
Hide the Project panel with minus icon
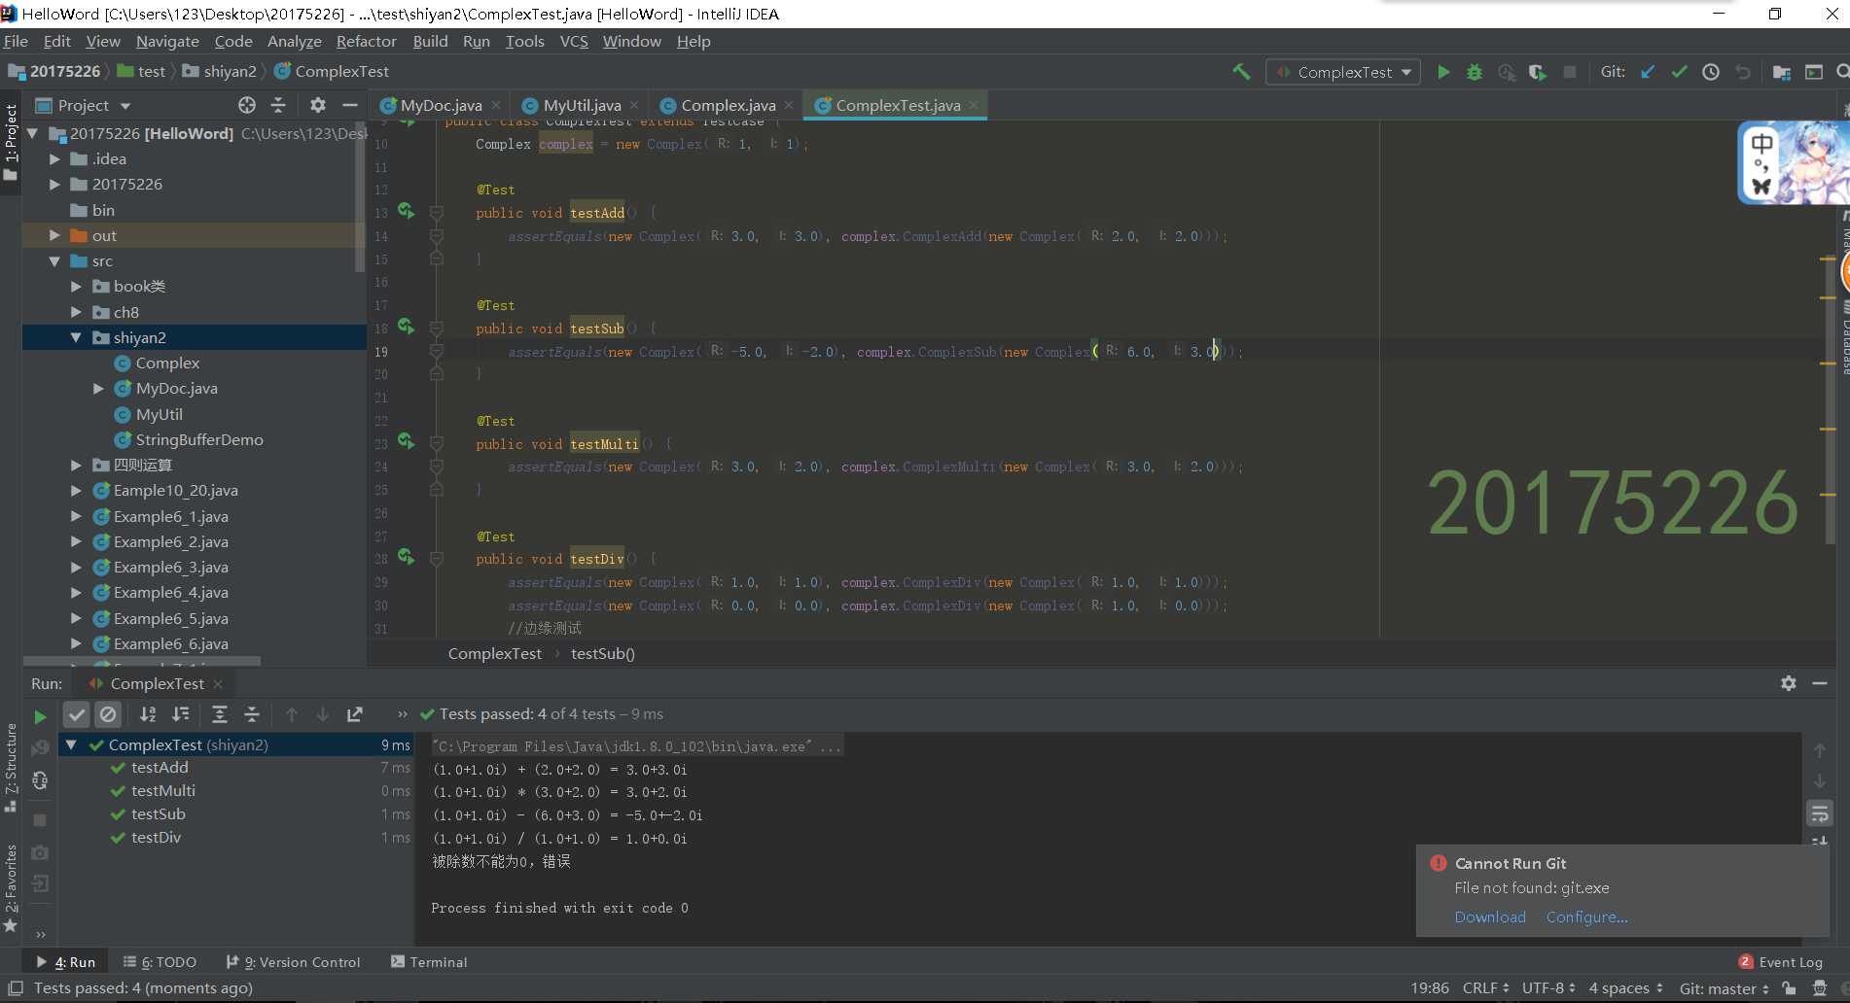[350, 105]
